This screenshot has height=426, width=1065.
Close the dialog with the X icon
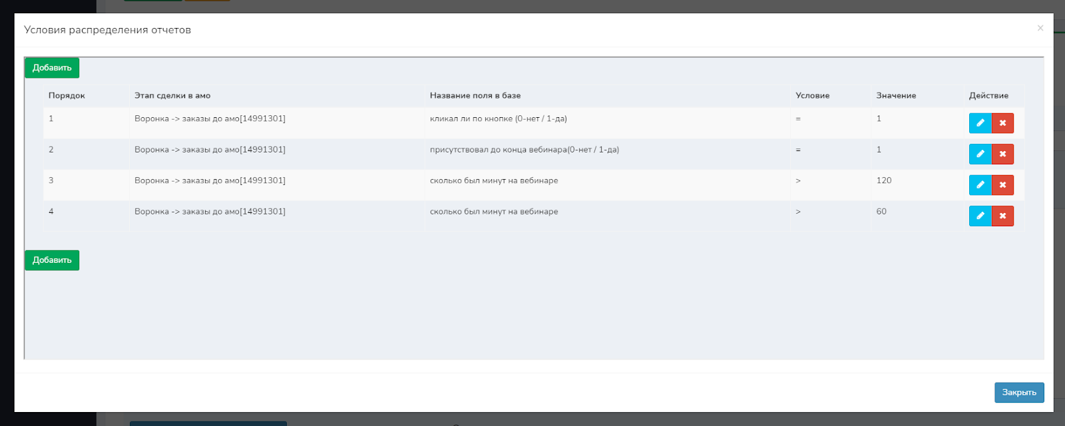pyautogui.click(x=1040, y=28)
